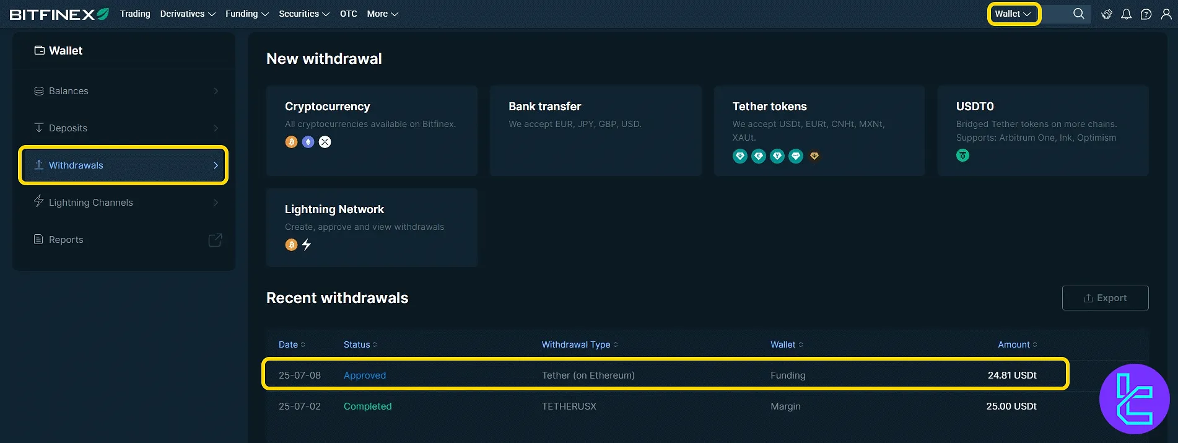Sort withdrawals by the Date column
The image size is (1178, 443).
(x=292, y=344)
